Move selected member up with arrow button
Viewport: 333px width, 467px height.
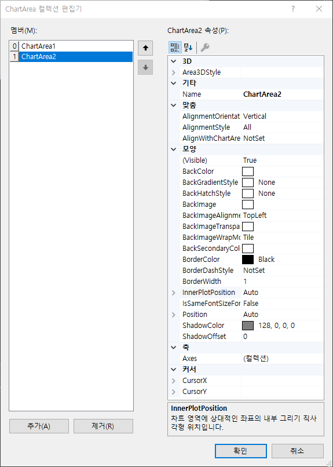point(145,48)
